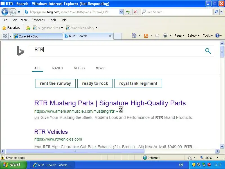The height and width of the screenshot is (169, 225).
Task: Expand the tab list dropdown arrow
Action: point(10,36)
